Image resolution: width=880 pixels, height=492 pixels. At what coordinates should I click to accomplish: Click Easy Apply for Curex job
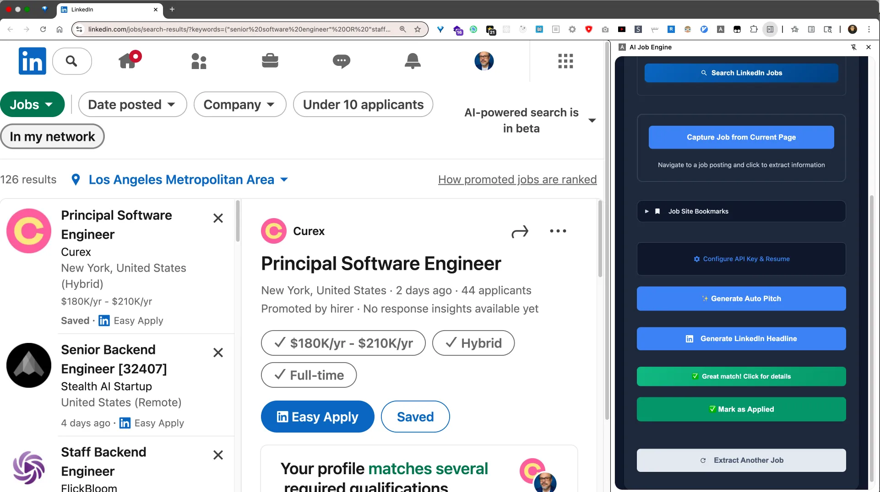318,417
